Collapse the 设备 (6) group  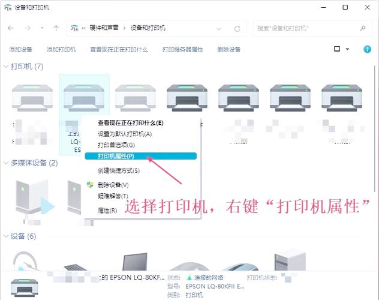click(6, 236)
